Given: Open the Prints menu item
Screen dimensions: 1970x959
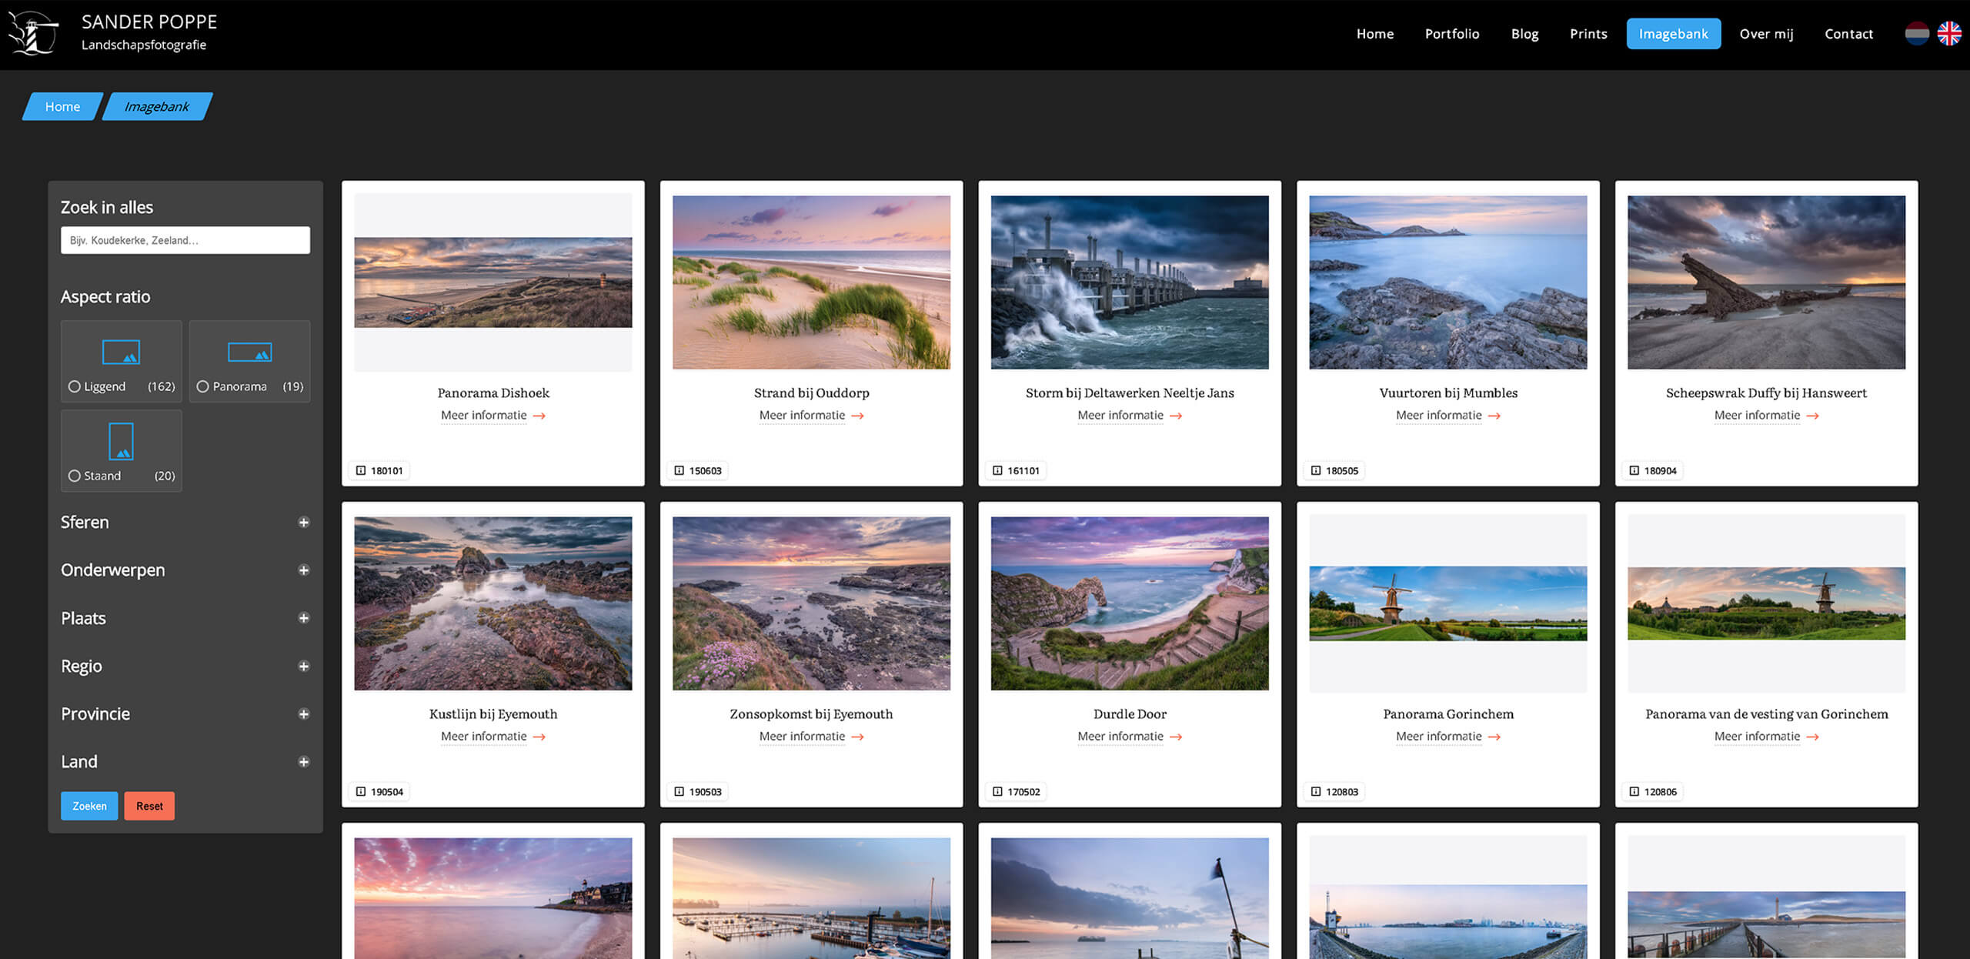Looking at the screenshot, I should pos(1588,34).
